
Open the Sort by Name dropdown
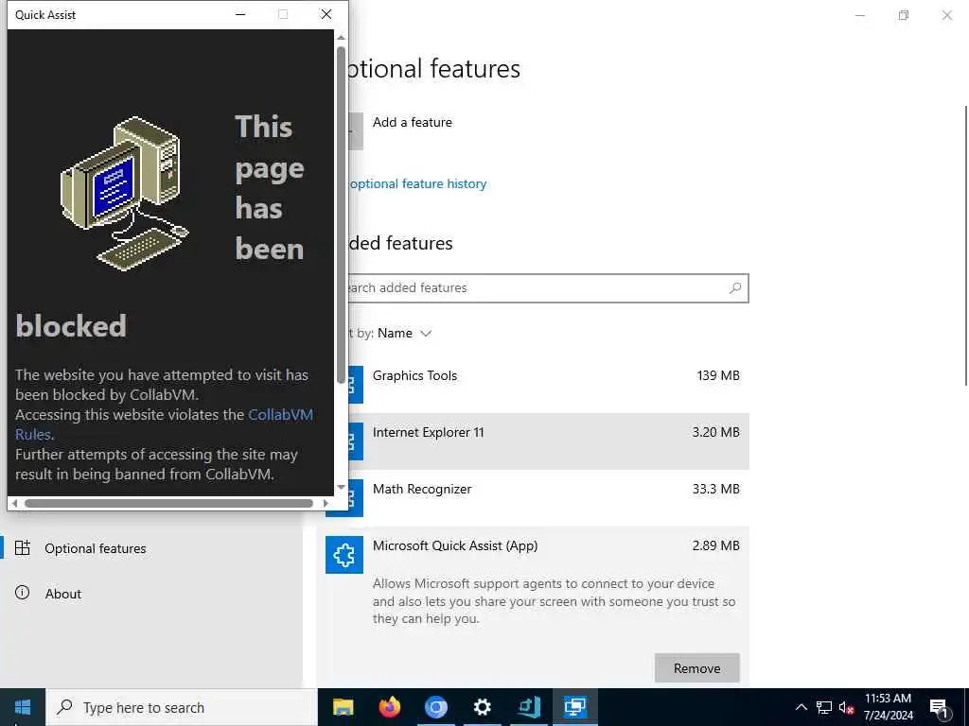click(x=404, y=334)
